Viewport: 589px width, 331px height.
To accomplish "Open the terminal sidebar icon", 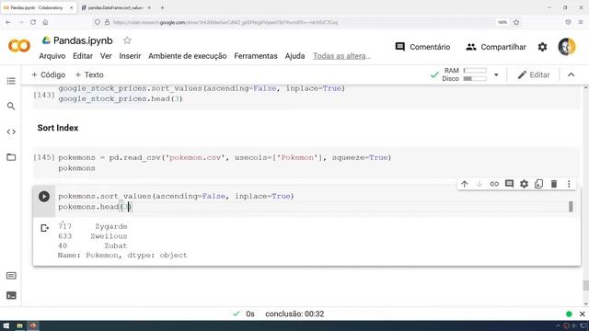I will pyautogui.click(x=11, y=295).
